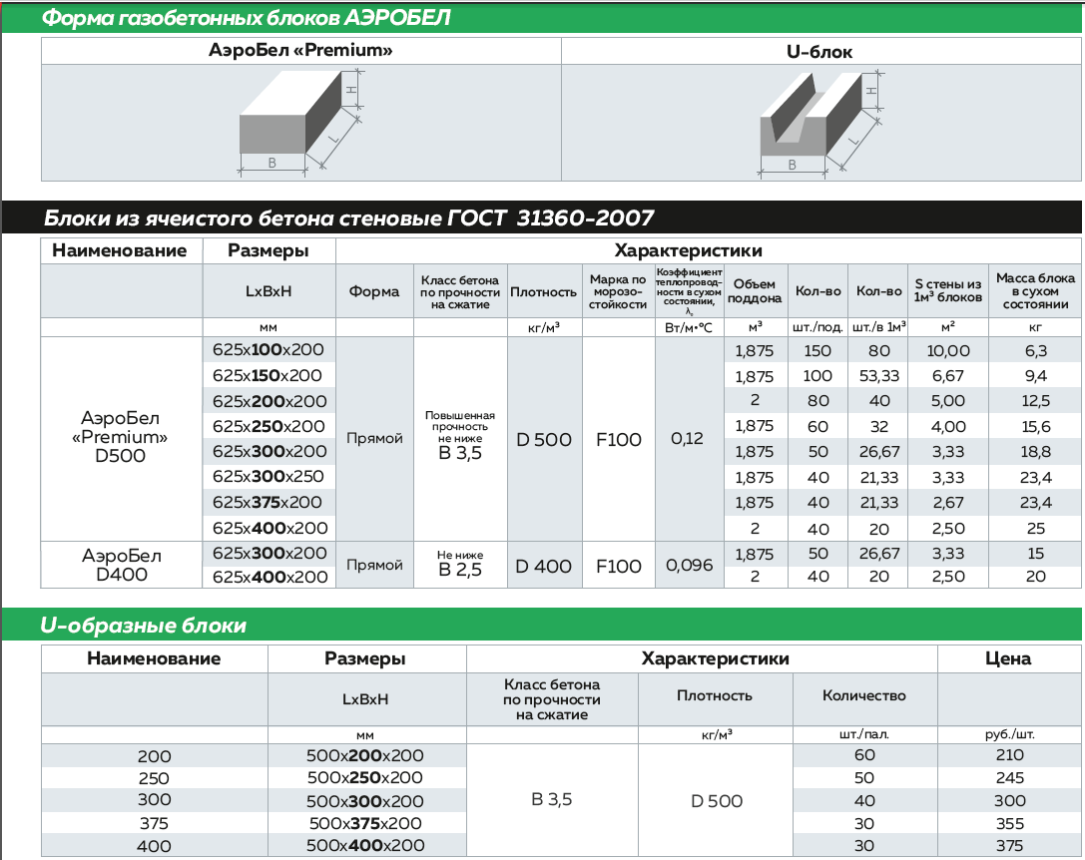Click the '150' pieces per pallet value
The image size is (1085, 860).
(817, 351)
